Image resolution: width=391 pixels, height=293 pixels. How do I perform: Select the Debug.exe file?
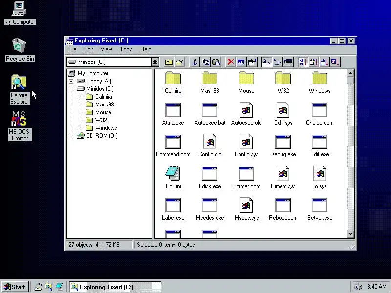[x=283, y=146]
